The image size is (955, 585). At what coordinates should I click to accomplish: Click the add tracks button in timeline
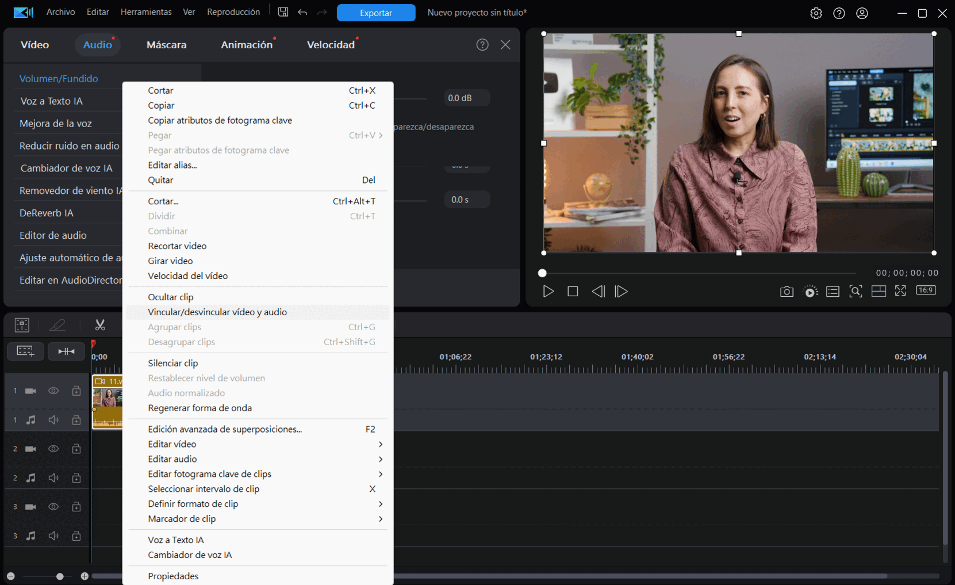[25, 351]
